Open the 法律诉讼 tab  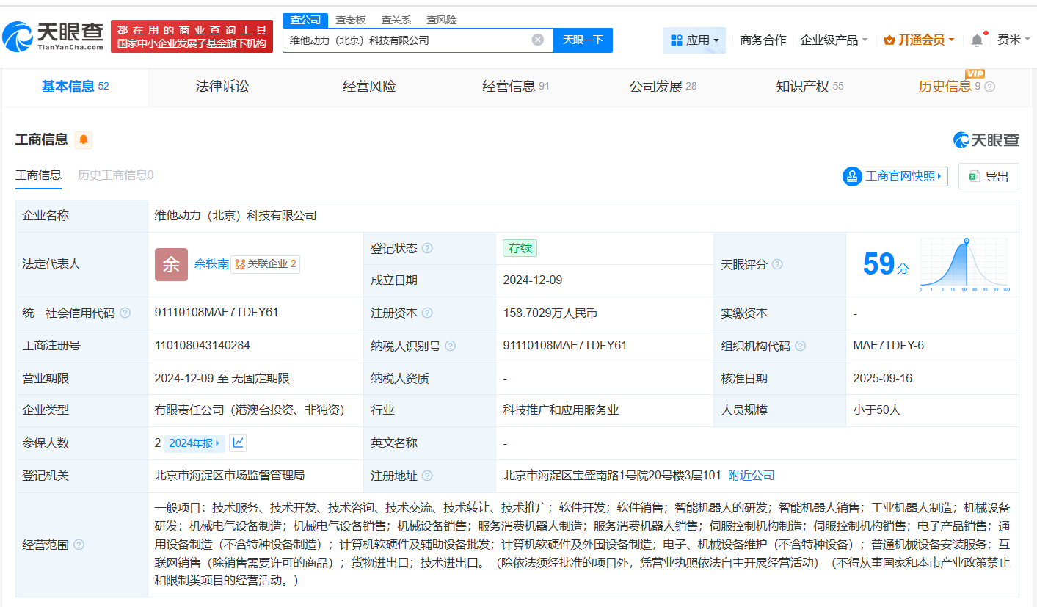[222, 86]
